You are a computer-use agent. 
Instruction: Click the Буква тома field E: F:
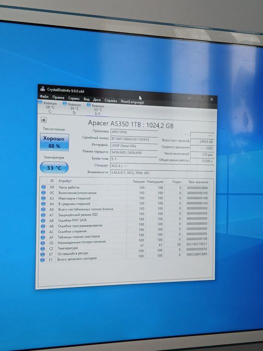(x=134, y=159)
